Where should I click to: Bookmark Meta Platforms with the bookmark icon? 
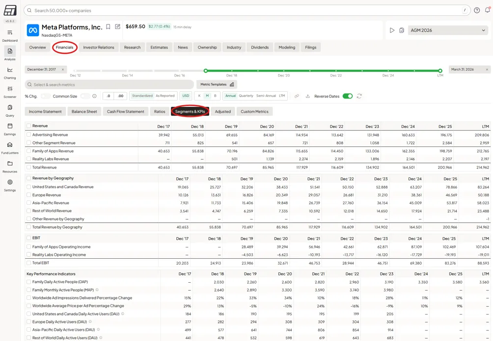(108, 26)
